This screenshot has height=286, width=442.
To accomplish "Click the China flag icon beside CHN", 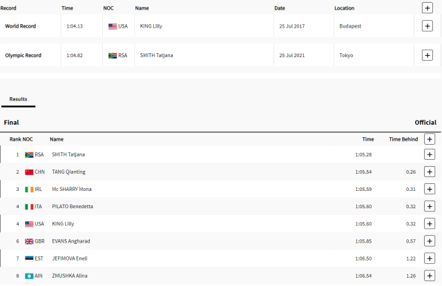I will tap(29, 172).
